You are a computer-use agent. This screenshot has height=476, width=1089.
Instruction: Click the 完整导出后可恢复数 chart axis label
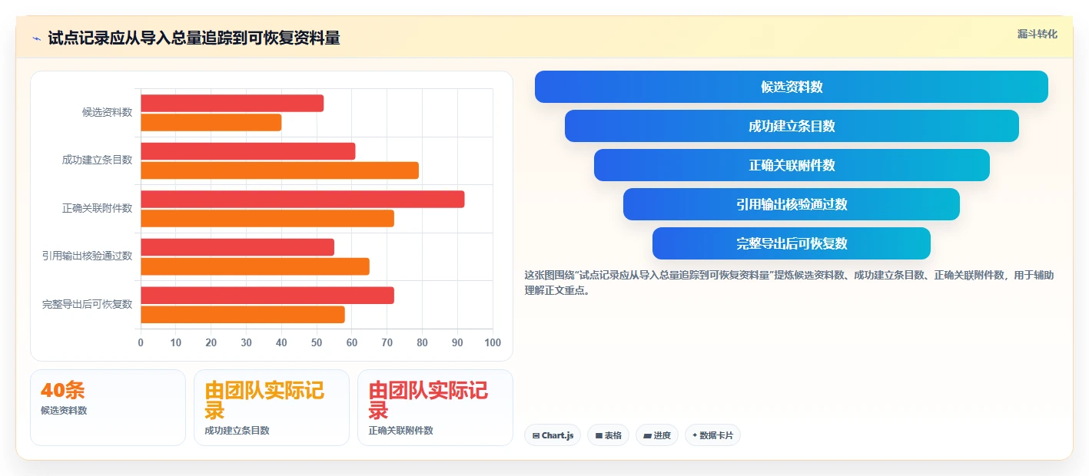[87, 304]
